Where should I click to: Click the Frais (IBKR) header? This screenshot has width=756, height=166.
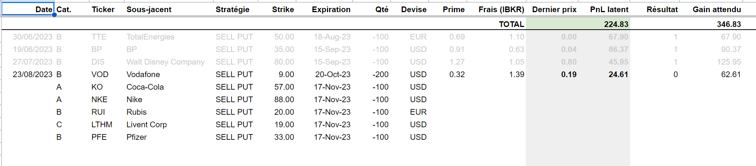pyautogui.click(x=501, y=9)
